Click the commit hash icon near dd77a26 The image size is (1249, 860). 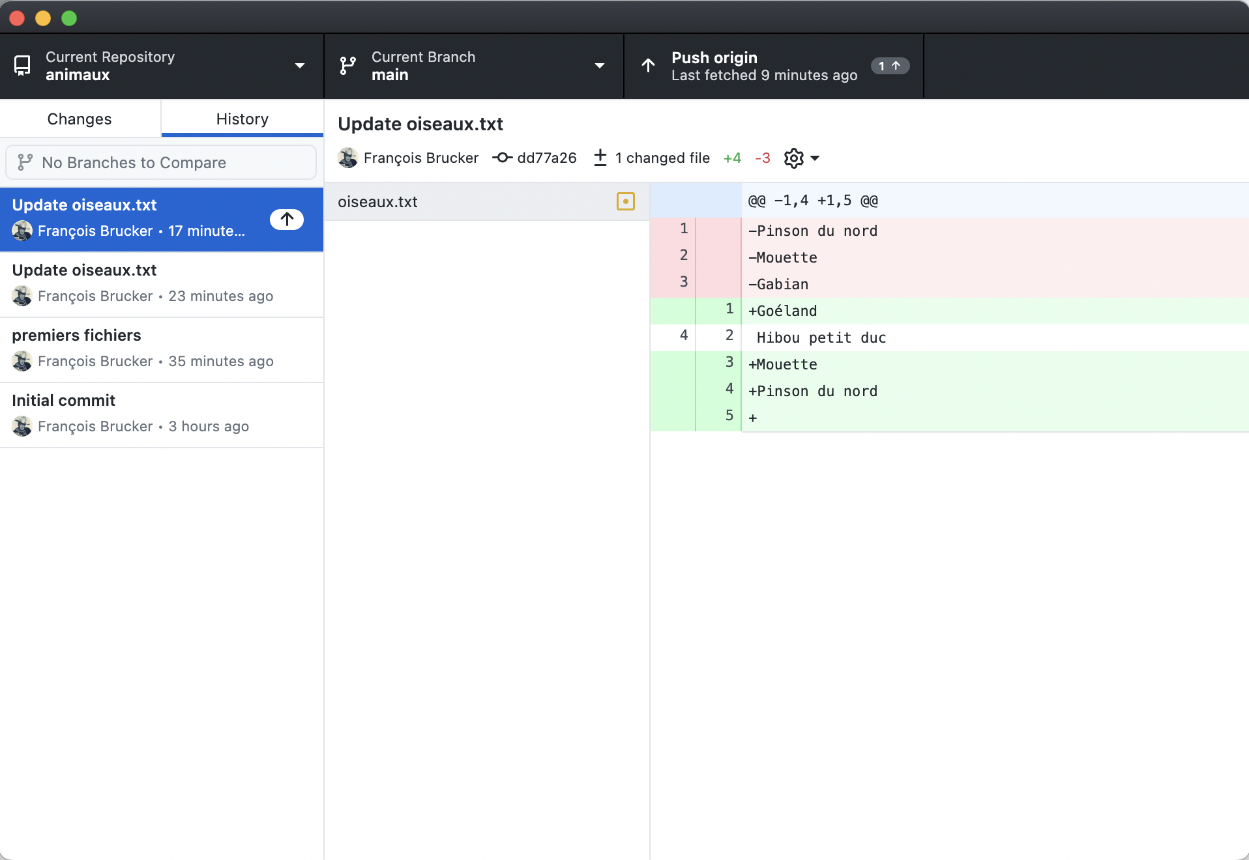(x=501, y=158)
